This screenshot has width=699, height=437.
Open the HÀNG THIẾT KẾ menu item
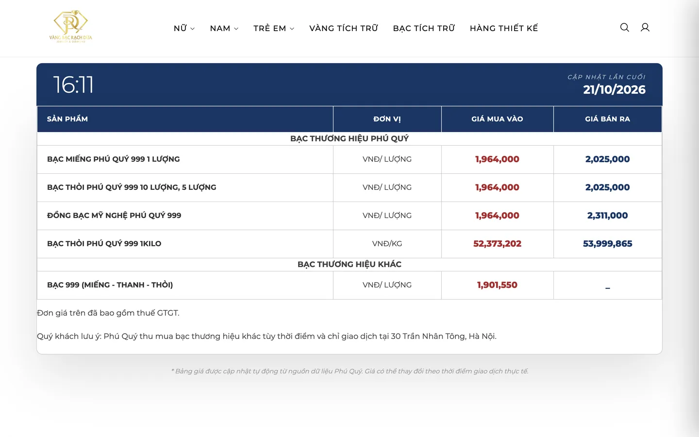coord(504,28)
